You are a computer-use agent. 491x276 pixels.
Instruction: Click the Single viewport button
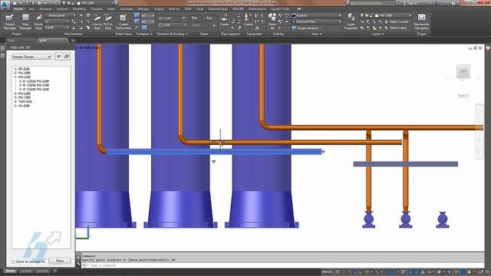tap(307, 28)
